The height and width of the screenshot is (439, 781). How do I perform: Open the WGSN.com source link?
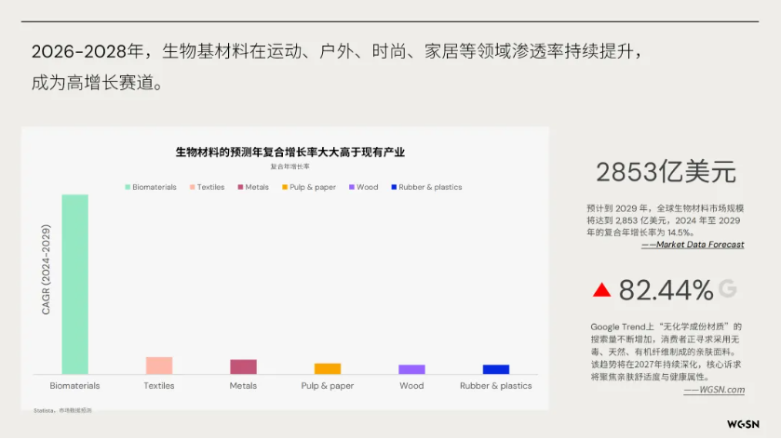714,390
